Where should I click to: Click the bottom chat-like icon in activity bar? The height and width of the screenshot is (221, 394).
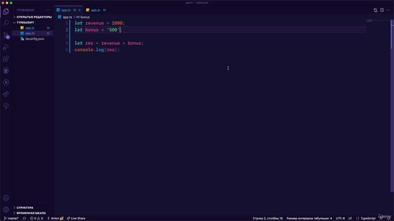click(6, 106)
